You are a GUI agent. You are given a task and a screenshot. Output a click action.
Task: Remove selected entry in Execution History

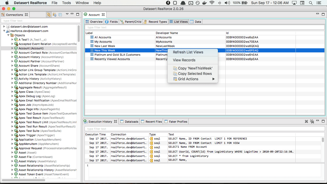306,122
